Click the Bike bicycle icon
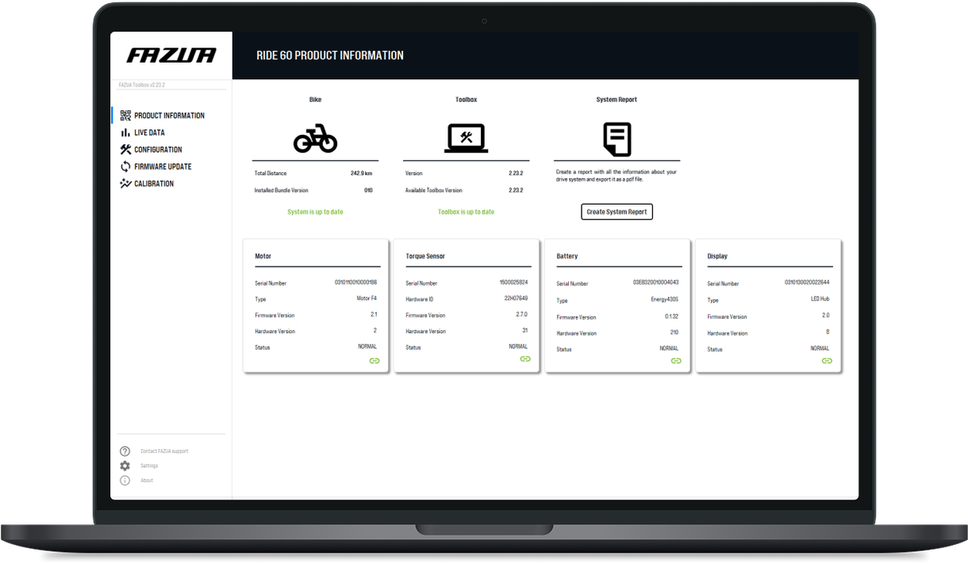The height and width of the screenshot is (564, 968). click(x=315, y=138)
